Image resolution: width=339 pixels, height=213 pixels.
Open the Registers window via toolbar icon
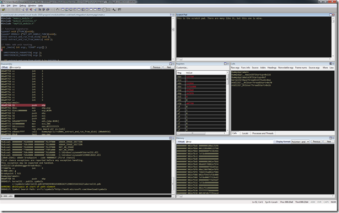click(x=75, y=9)
